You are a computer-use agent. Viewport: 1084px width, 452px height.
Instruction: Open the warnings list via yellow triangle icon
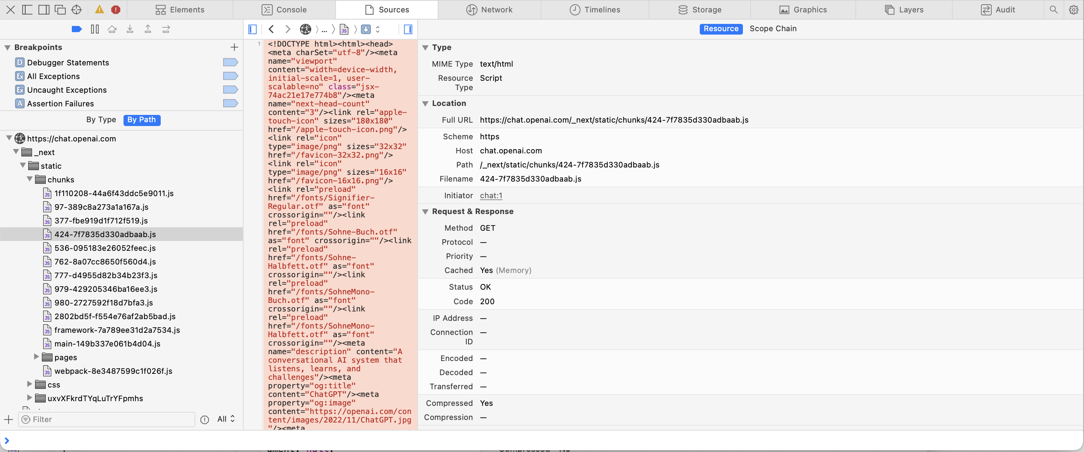(99, 9)
